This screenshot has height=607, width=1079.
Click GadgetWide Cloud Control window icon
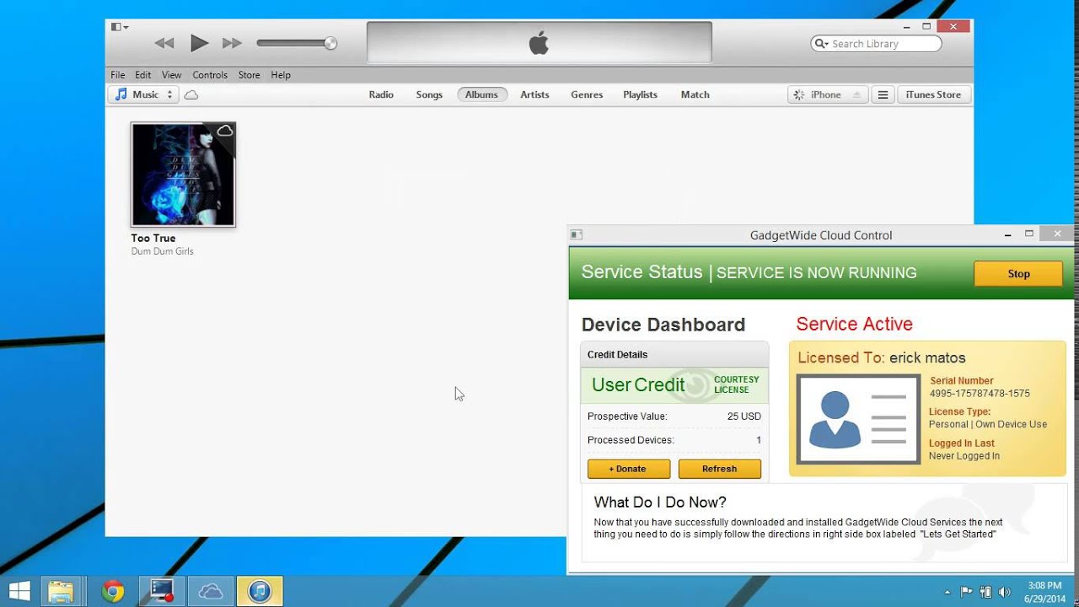[576, 235]
